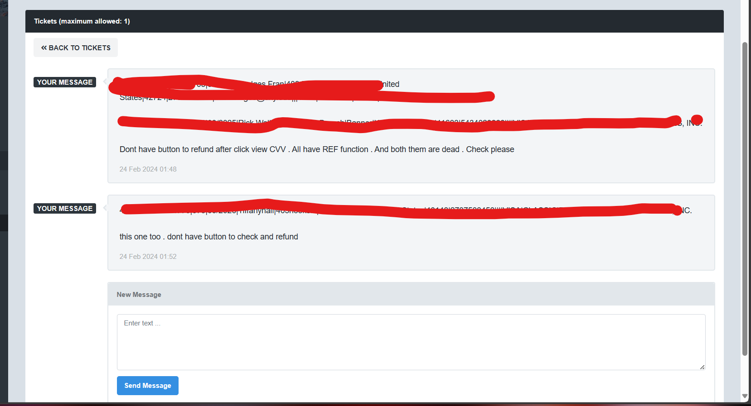Select the second YOUR MESSAGE label
Screen dimensions: 751x406
(65, 208)
